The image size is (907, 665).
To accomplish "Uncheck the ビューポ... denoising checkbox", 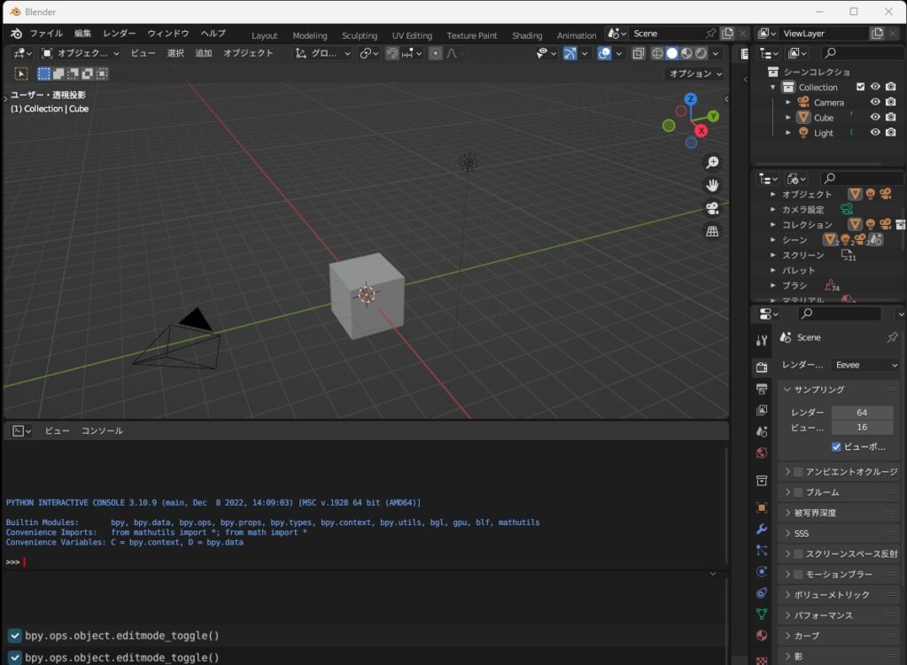I will pos(837,446).
